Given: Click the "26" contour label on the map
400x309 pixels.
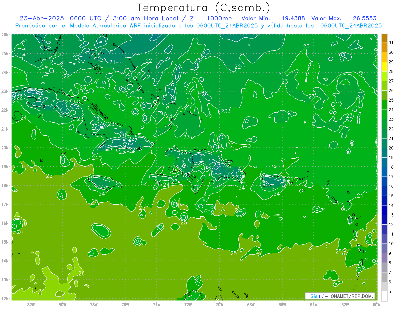Looking at the screenshot, I should coord(81,274).
